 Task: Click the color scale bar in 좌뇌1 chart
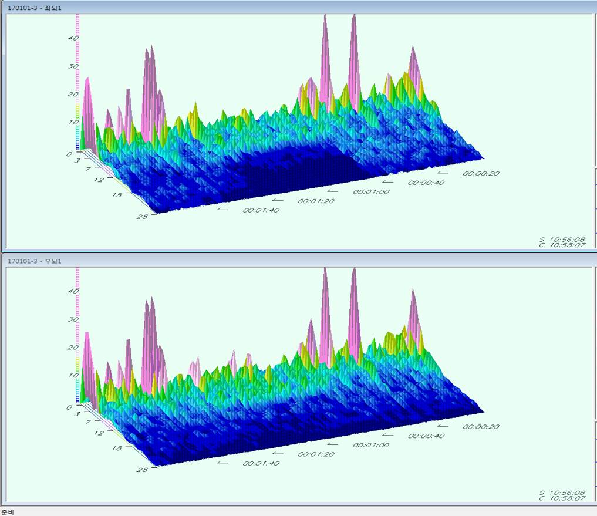[77, 82]
